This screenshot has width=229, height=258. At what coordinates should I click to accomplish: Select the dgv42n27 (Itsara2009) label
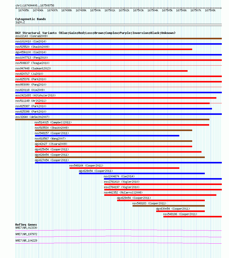51,144
